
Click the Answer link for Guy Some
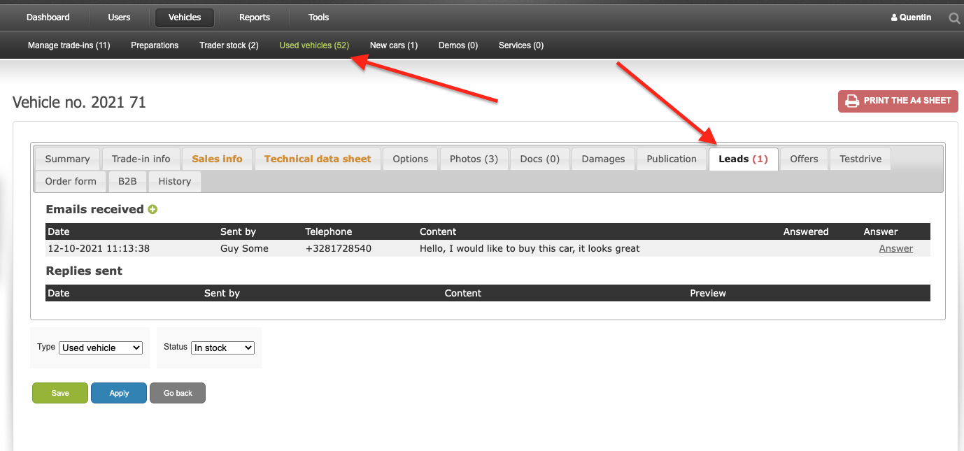click(896, 248)
